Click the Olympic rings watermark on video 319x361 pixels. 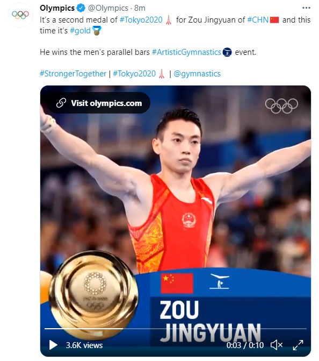click(281, 106)
